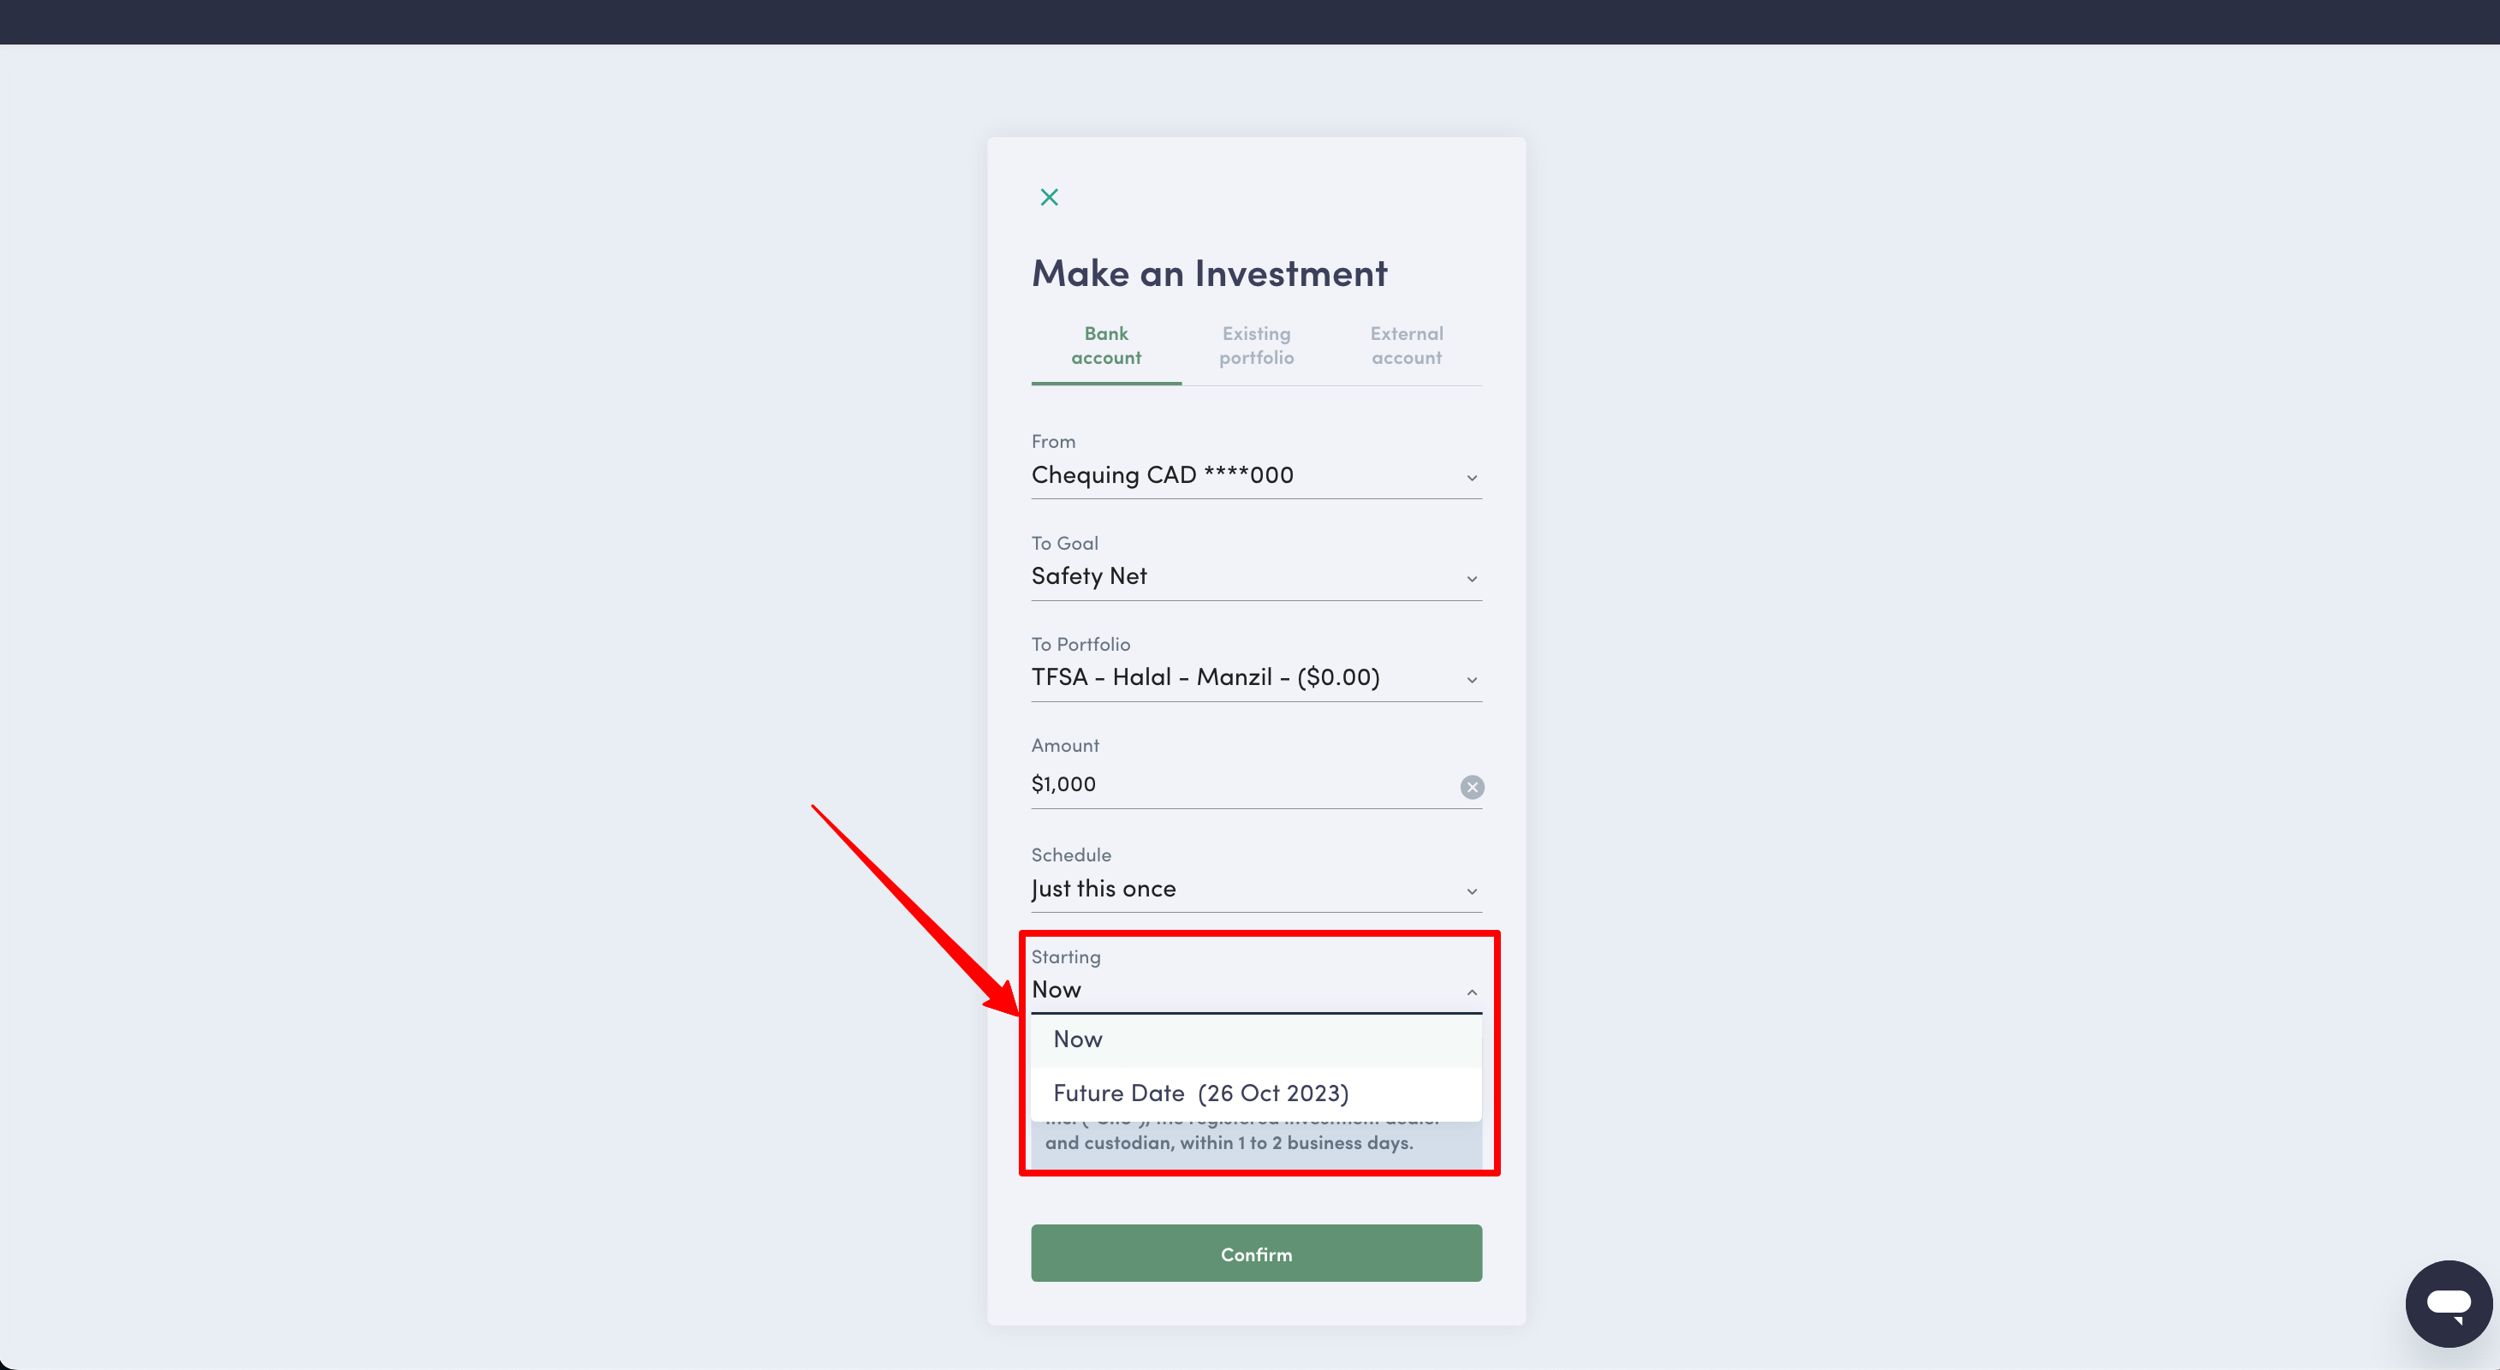Collapse the Starting dropdown chevron
Screen dimensions: 2500x1370
[1473, 992]
